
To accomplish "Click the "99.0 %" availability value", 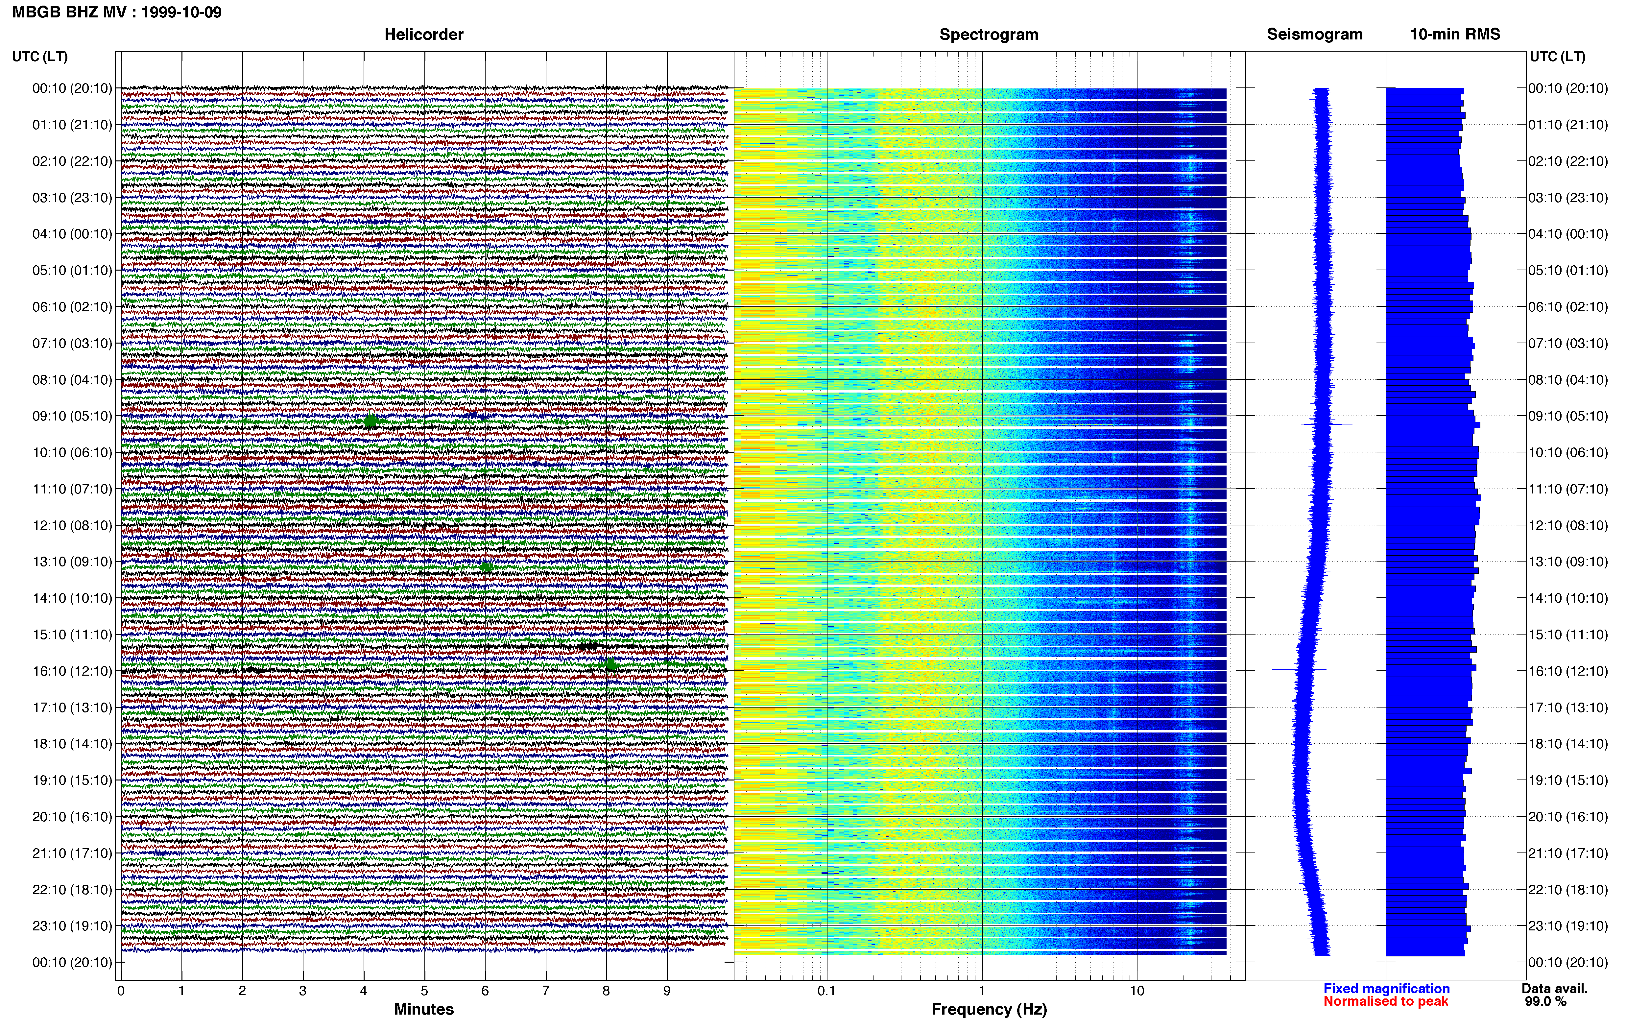I will [x=1545, y=1001].
